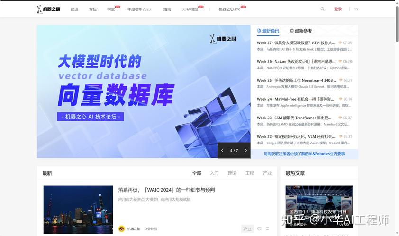This screenshot has width=399, height=236.
Task: Switch language to EN
Action: 356,9
